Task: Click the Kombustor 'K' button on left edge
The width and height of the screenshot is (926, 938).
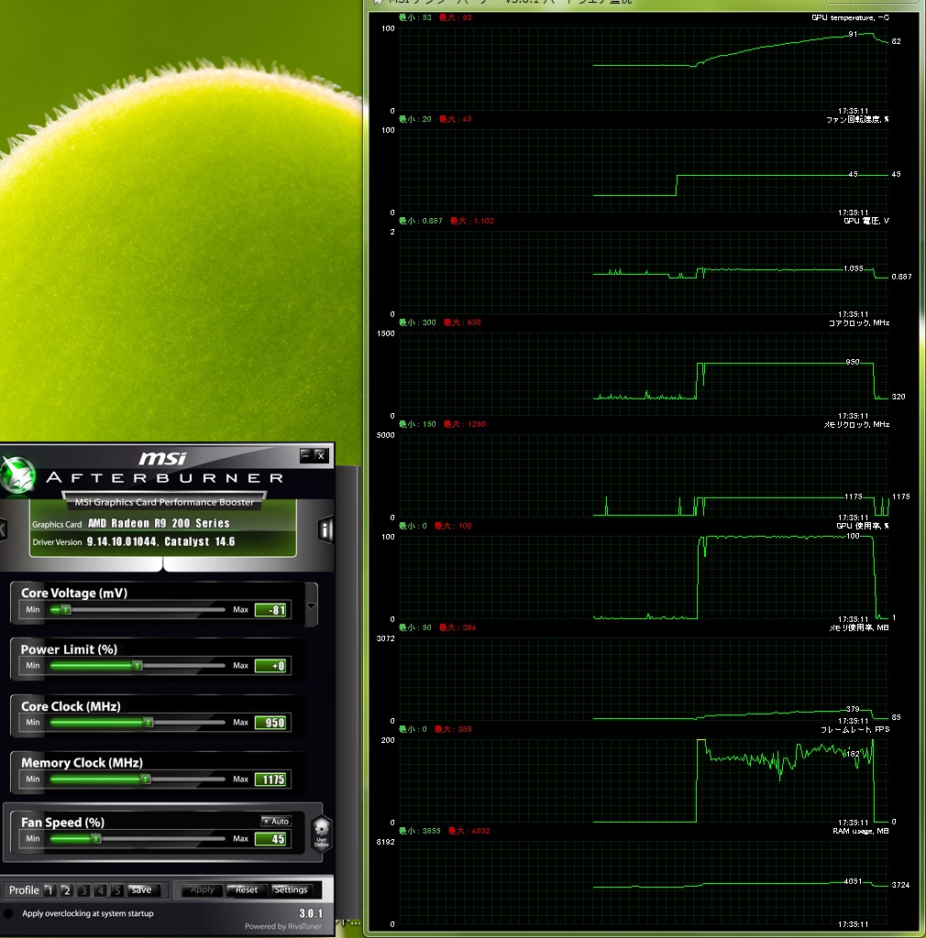Action: 3,529
